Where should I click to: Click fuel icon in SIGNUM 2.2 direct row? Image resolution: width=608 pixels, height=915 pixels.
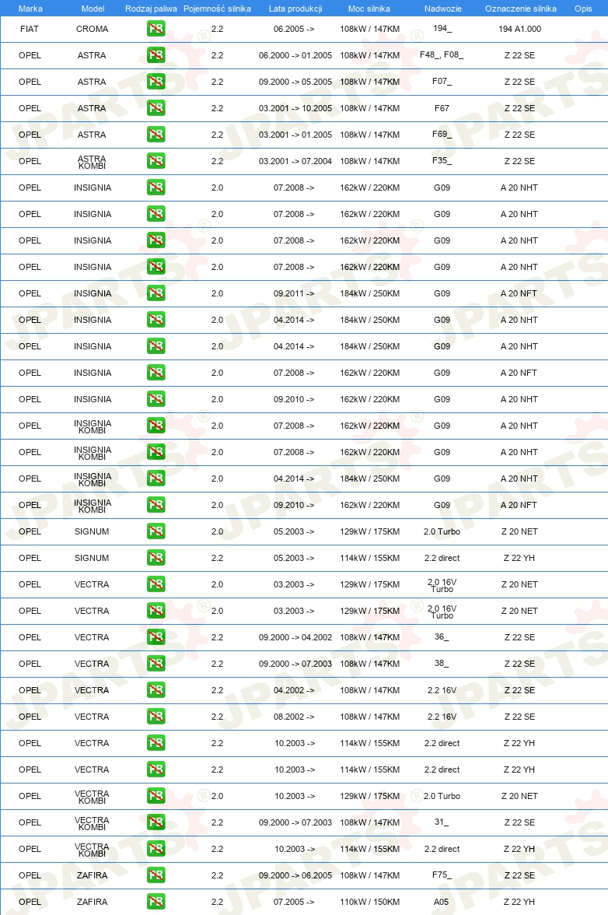[155, 558]
